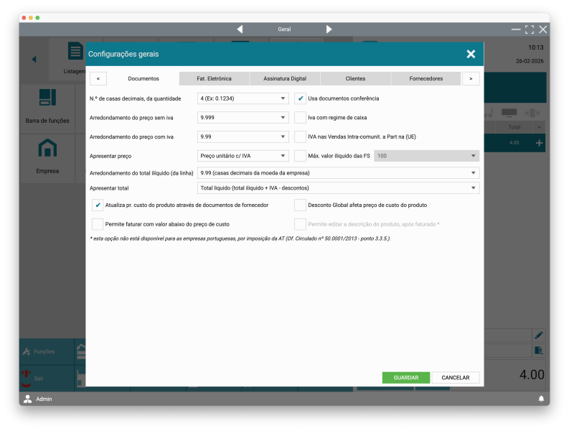Switch to the Fat. Eletrónica tab
Viewport: 569px width, 431px height.
point(214,78)
